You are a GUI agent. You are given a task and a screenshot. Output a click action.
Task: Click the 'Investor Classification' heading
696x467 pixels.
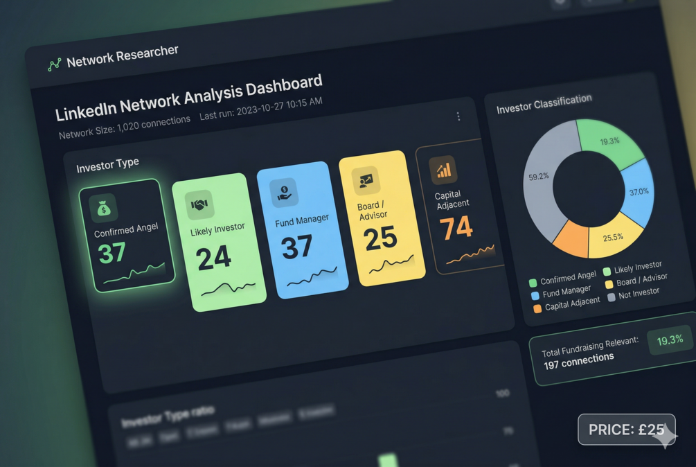pyautogui.click(x=544, y=104)
